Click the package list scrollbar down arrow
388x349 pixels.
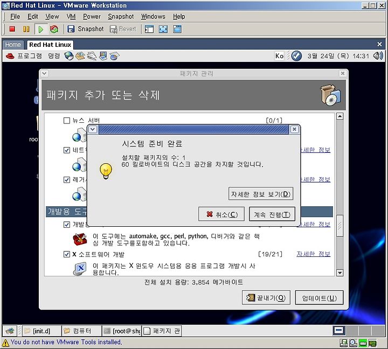point(339,273)
